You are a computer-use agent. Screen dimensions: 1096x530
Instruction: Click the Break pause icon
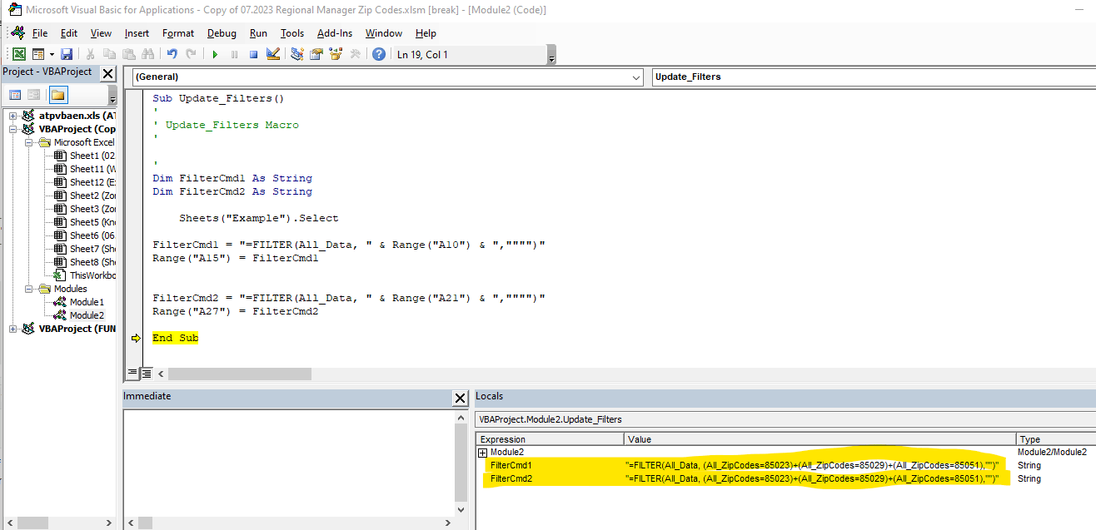pyautogui.click(x=234, y=54)
